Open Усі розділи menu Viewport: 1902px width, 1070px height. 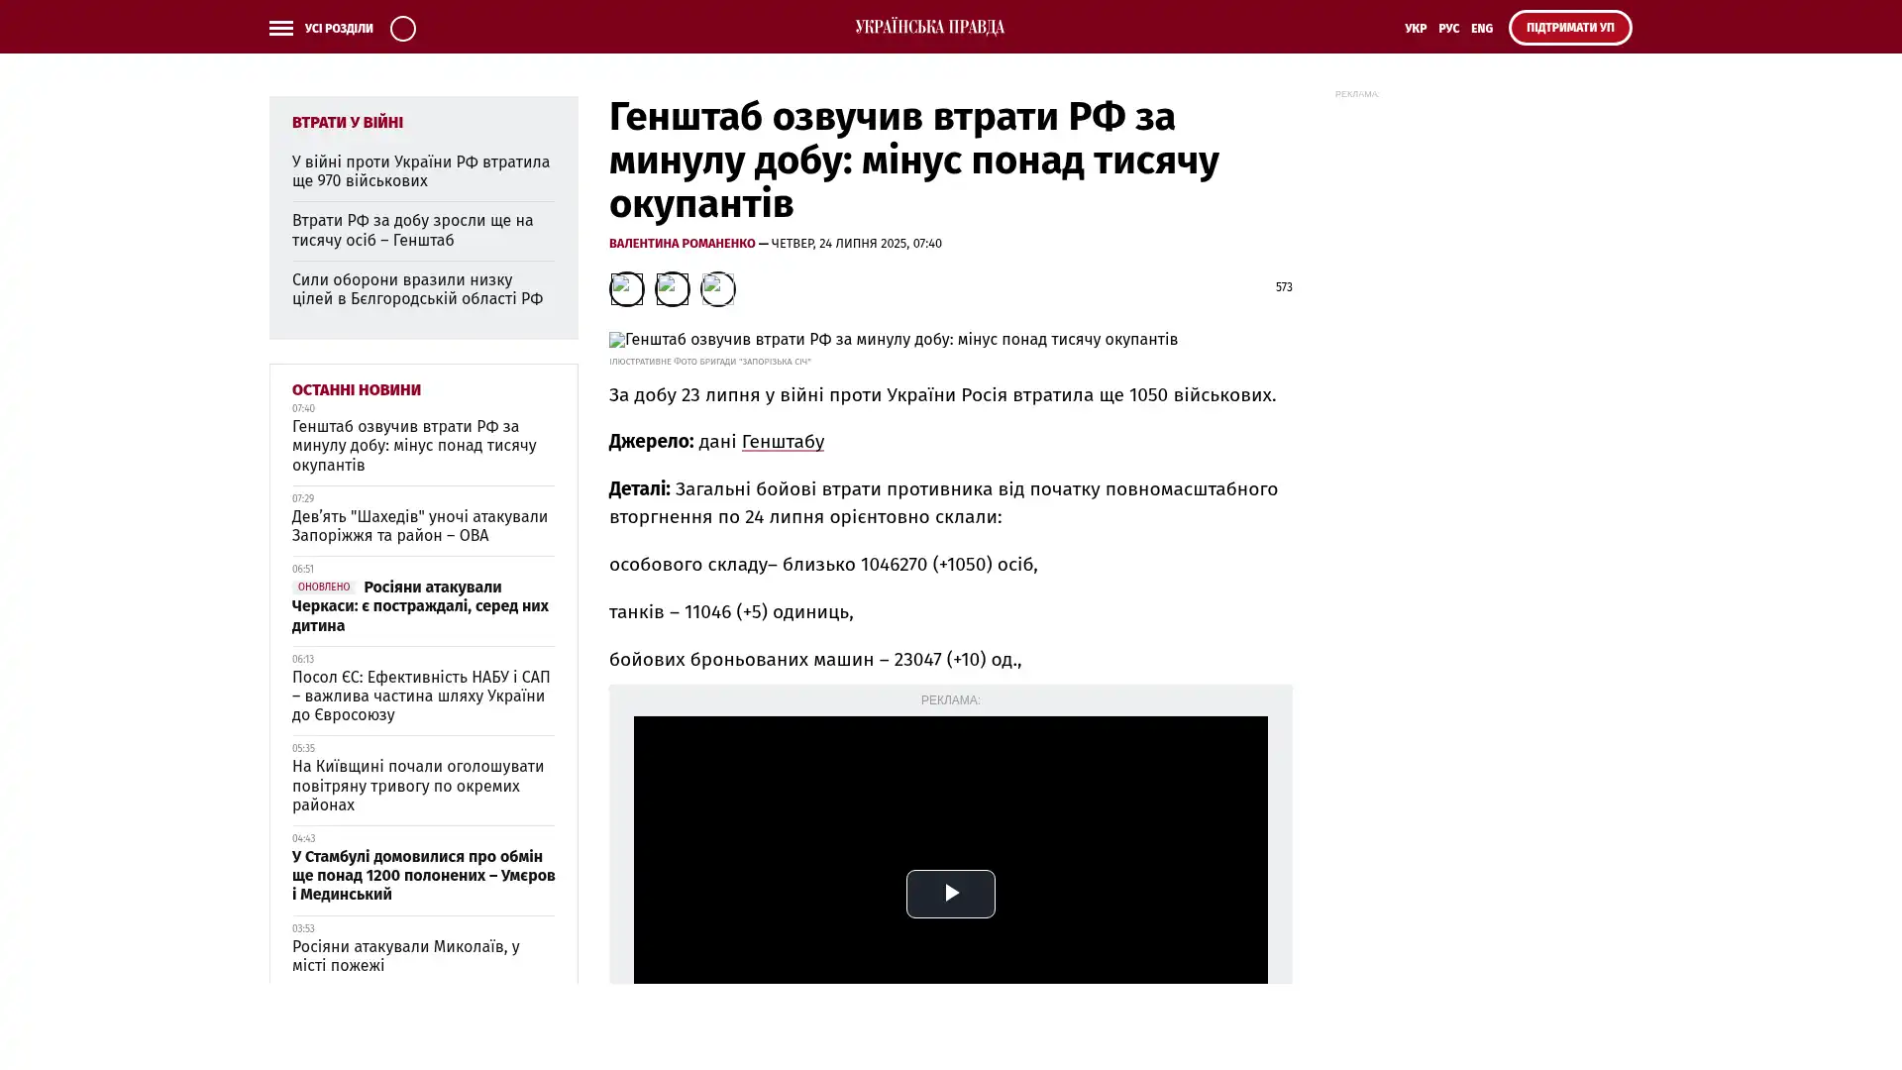[338, 29]
